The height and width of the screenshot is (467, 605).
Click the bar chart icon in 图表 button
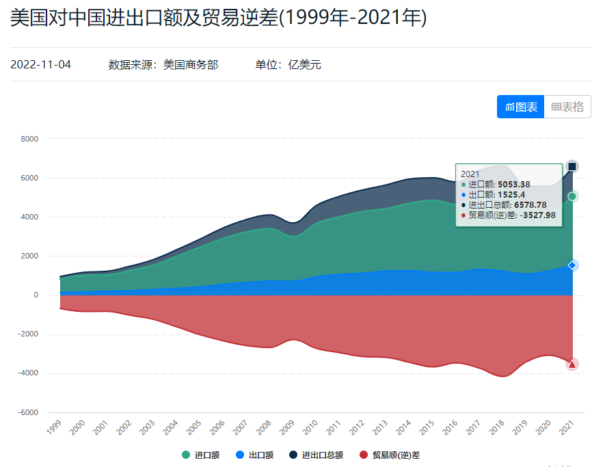pos(509,107)
